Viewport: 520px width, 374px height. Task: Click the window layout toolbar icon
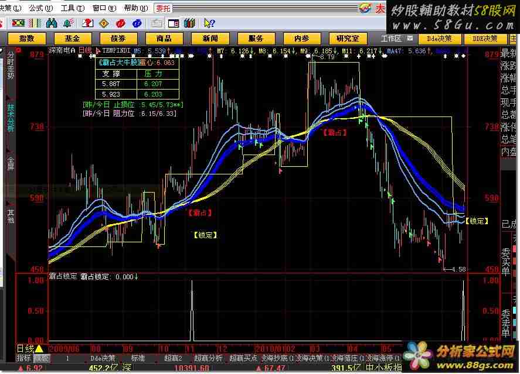(173, 23)
